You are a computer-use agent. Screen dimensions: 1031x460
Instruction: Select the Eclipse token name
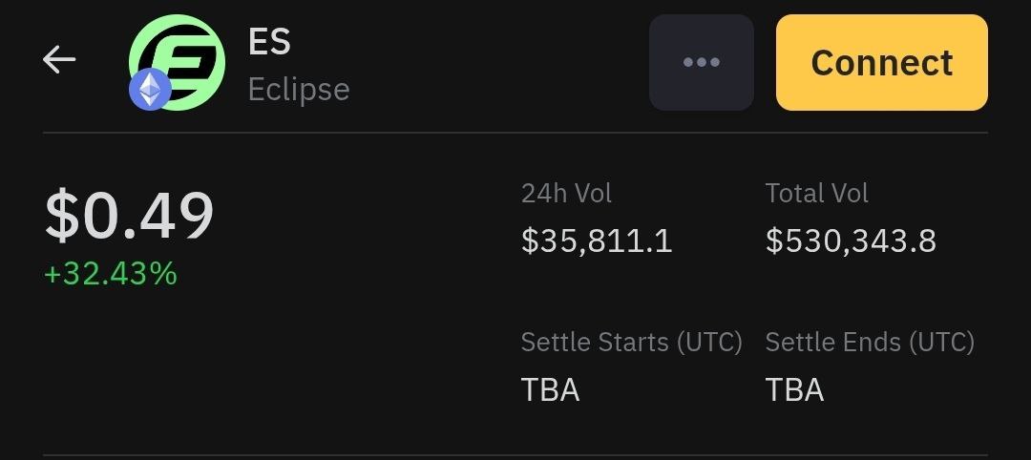coord(299,90)
